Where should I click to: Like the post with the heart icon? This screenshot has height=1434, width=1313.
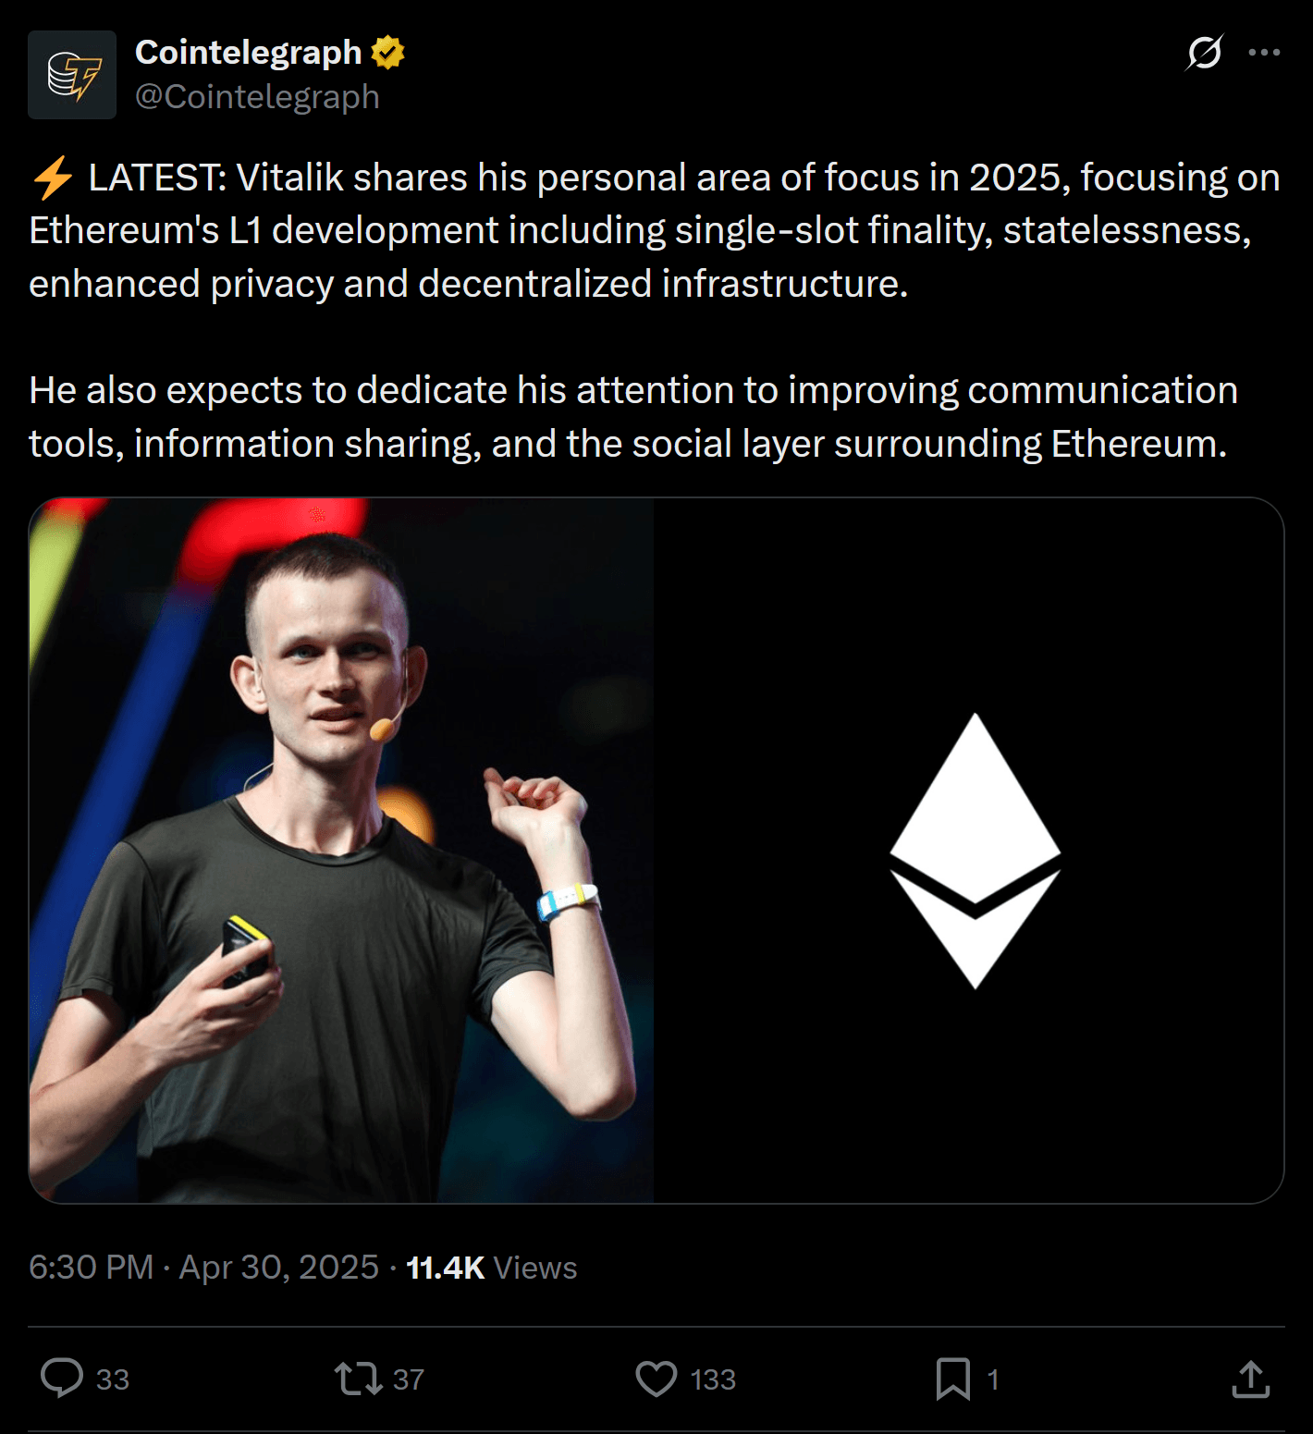[656, 1379]
